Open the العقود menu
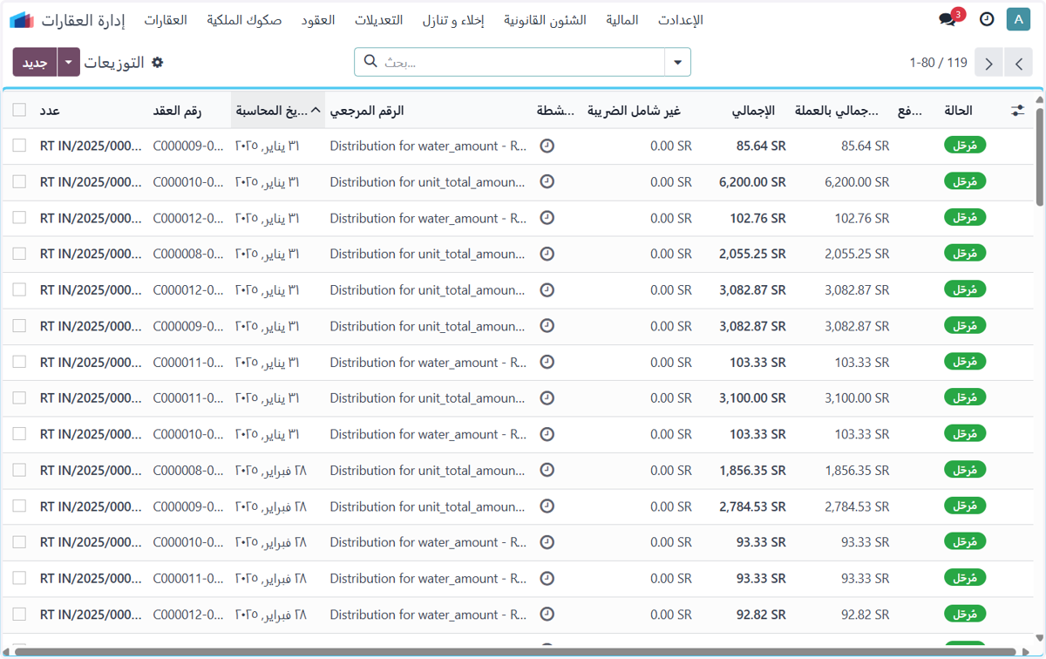Viewport: 1046px width, 659px height. (318, 20)
